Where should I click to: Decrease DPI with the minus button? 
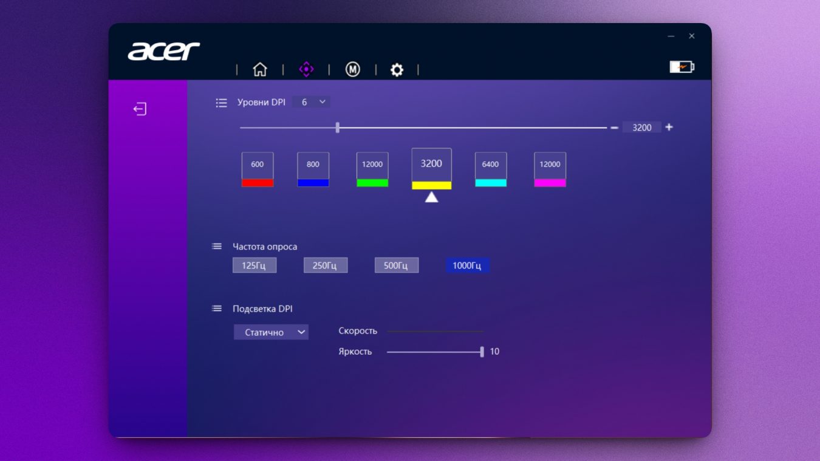tap(614, 128)
